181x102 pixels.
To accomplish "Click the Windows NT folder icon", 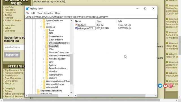I will point(44,88).
